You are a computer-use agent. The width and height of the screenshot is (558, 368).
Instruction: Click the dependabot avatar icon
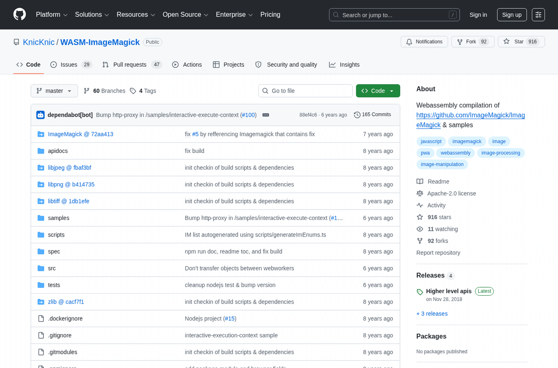41,115
